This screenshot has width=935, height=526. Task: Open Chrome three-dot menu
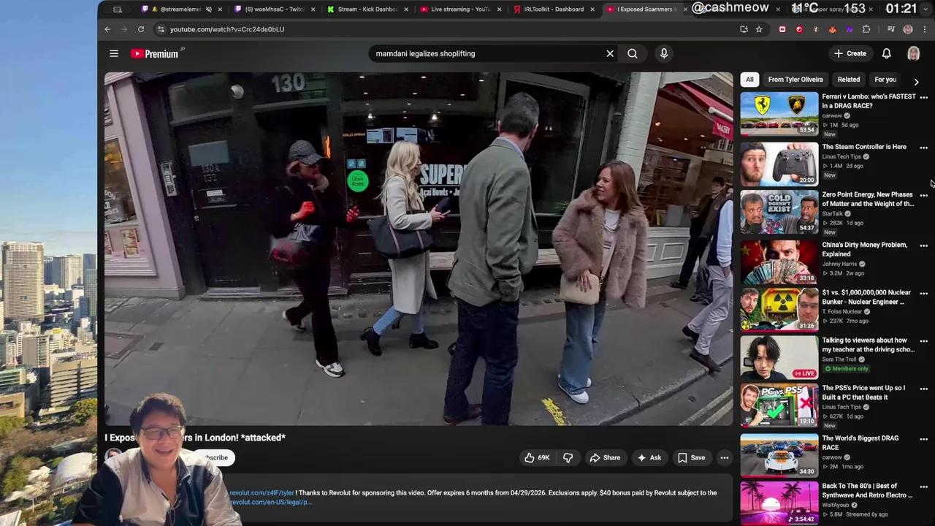(924, 29)
